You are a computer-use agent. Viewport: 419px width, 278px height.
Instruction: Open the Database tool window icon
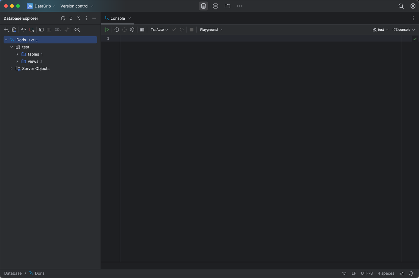203,6
